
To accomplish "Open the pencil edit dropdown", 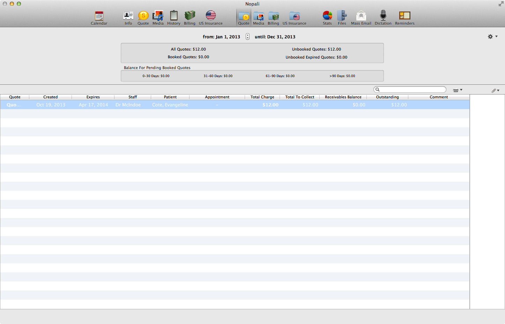I will pos(496,91).
